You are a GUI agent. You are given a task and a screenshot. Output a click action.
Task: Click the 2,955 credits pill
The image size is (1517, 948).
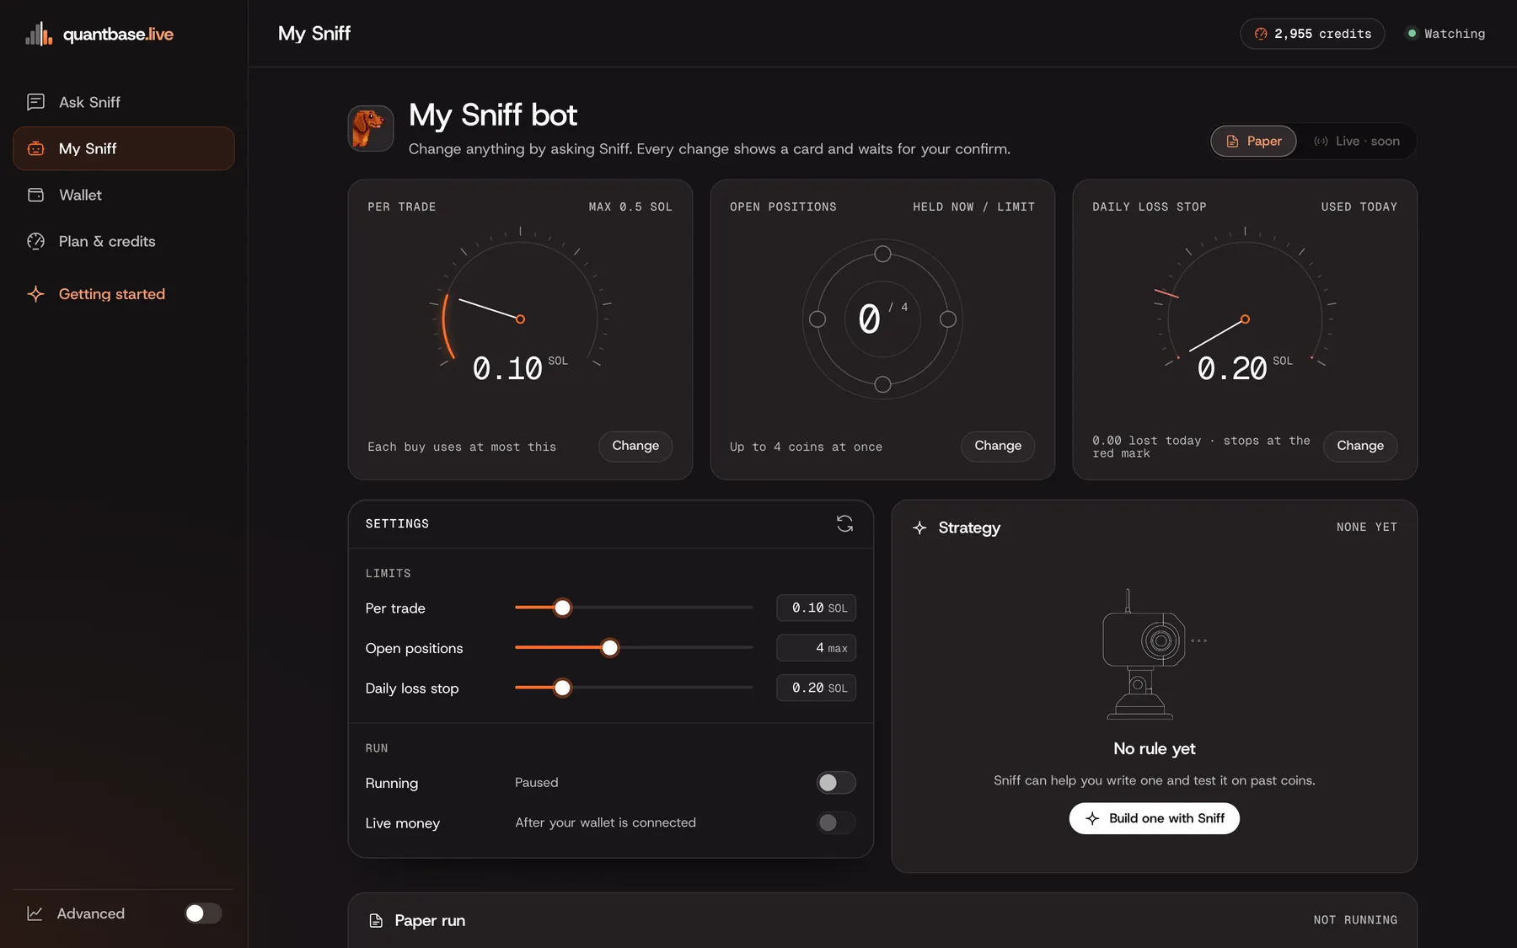1312,34
